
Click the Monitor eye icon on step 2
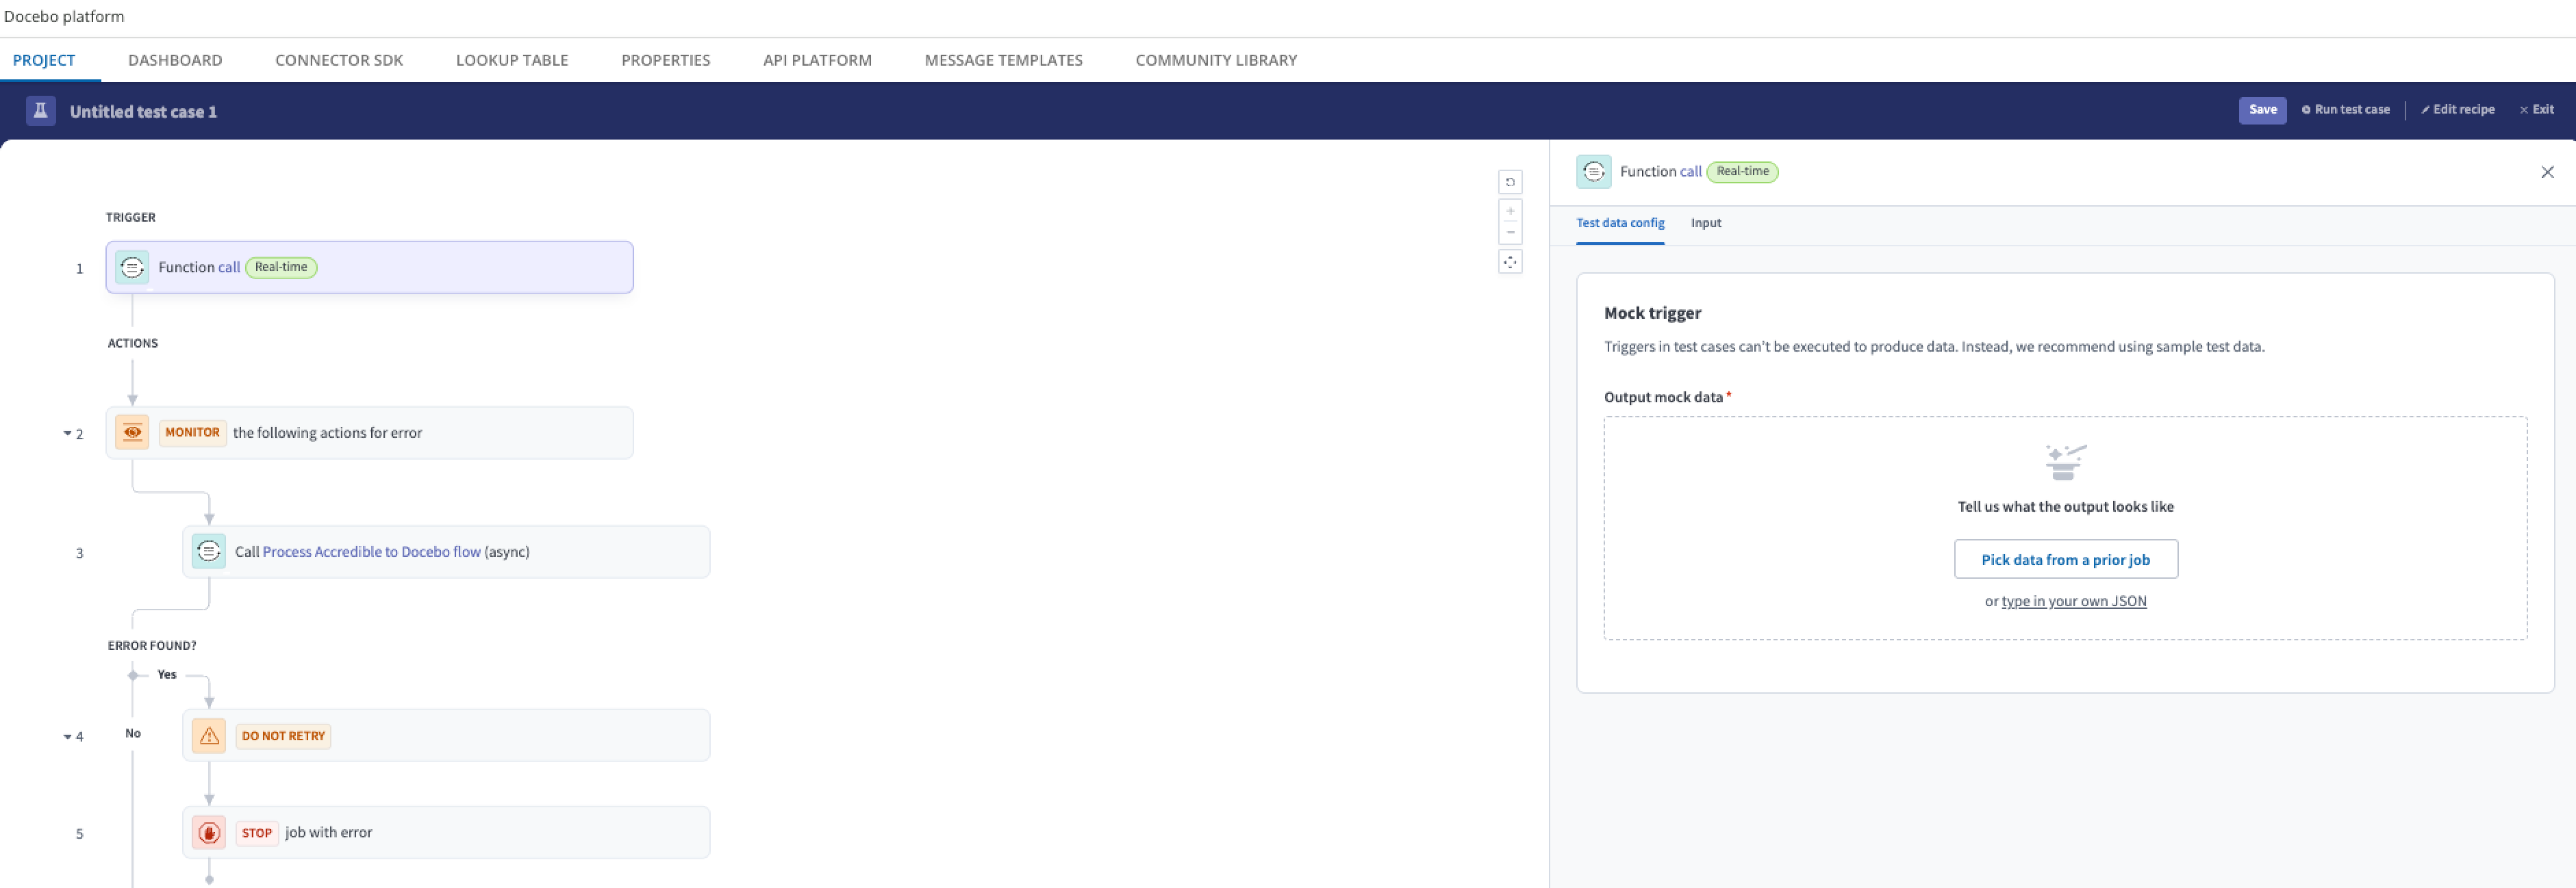(132, 432)
